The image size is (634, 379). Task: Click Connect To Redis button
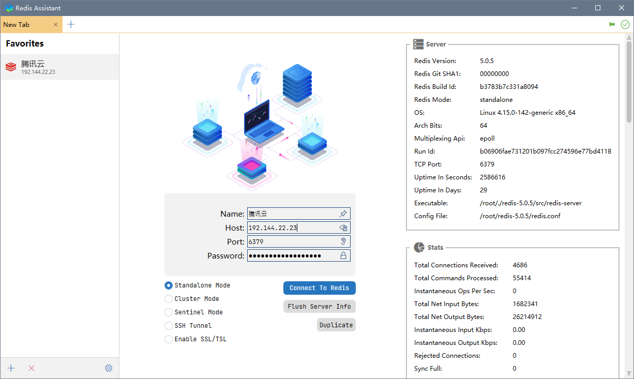(x=320, y=288)
